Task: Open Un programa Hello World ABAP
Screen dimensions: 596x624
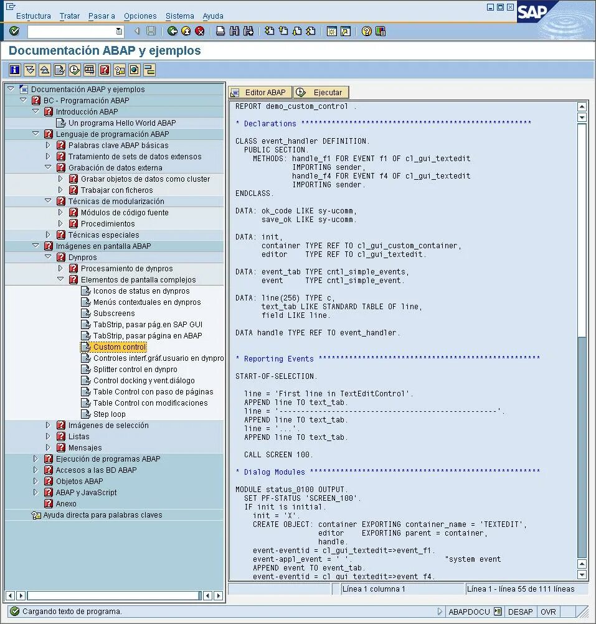Action: pos(122,123)
